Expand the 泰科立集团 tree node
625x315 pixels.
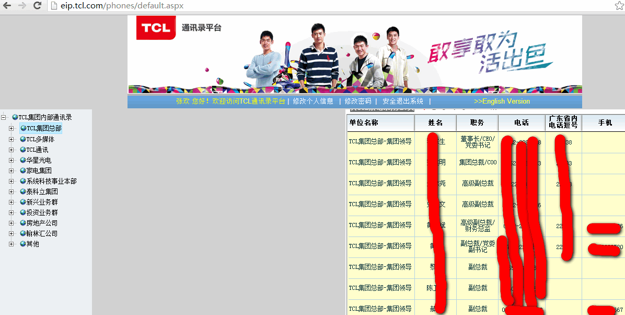pos(11,192)
